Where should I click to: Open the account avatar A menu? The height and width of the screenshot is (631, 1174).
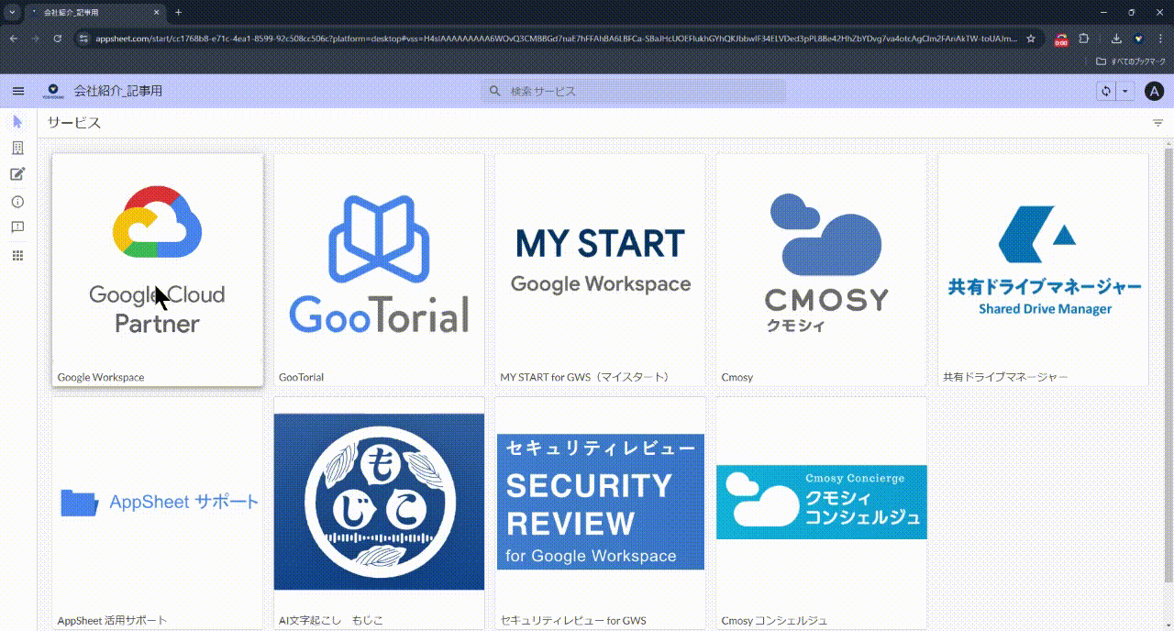(1155, 92)
